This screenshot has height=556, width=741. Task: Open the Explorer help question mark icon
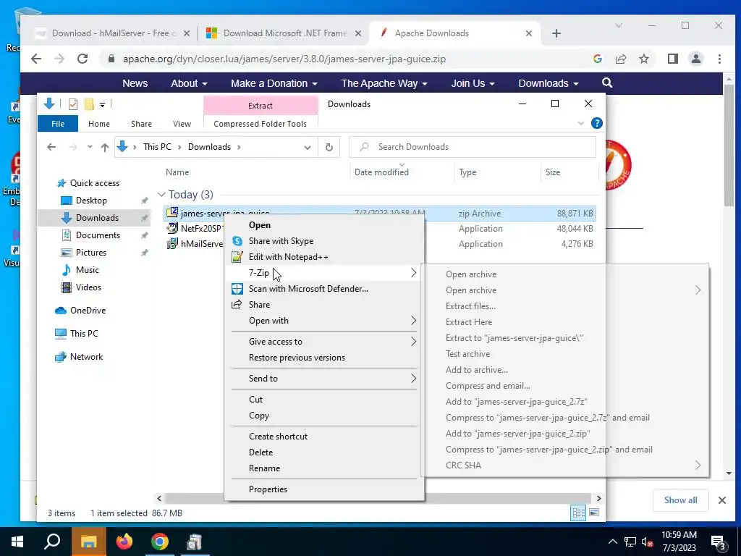[597, 123]
